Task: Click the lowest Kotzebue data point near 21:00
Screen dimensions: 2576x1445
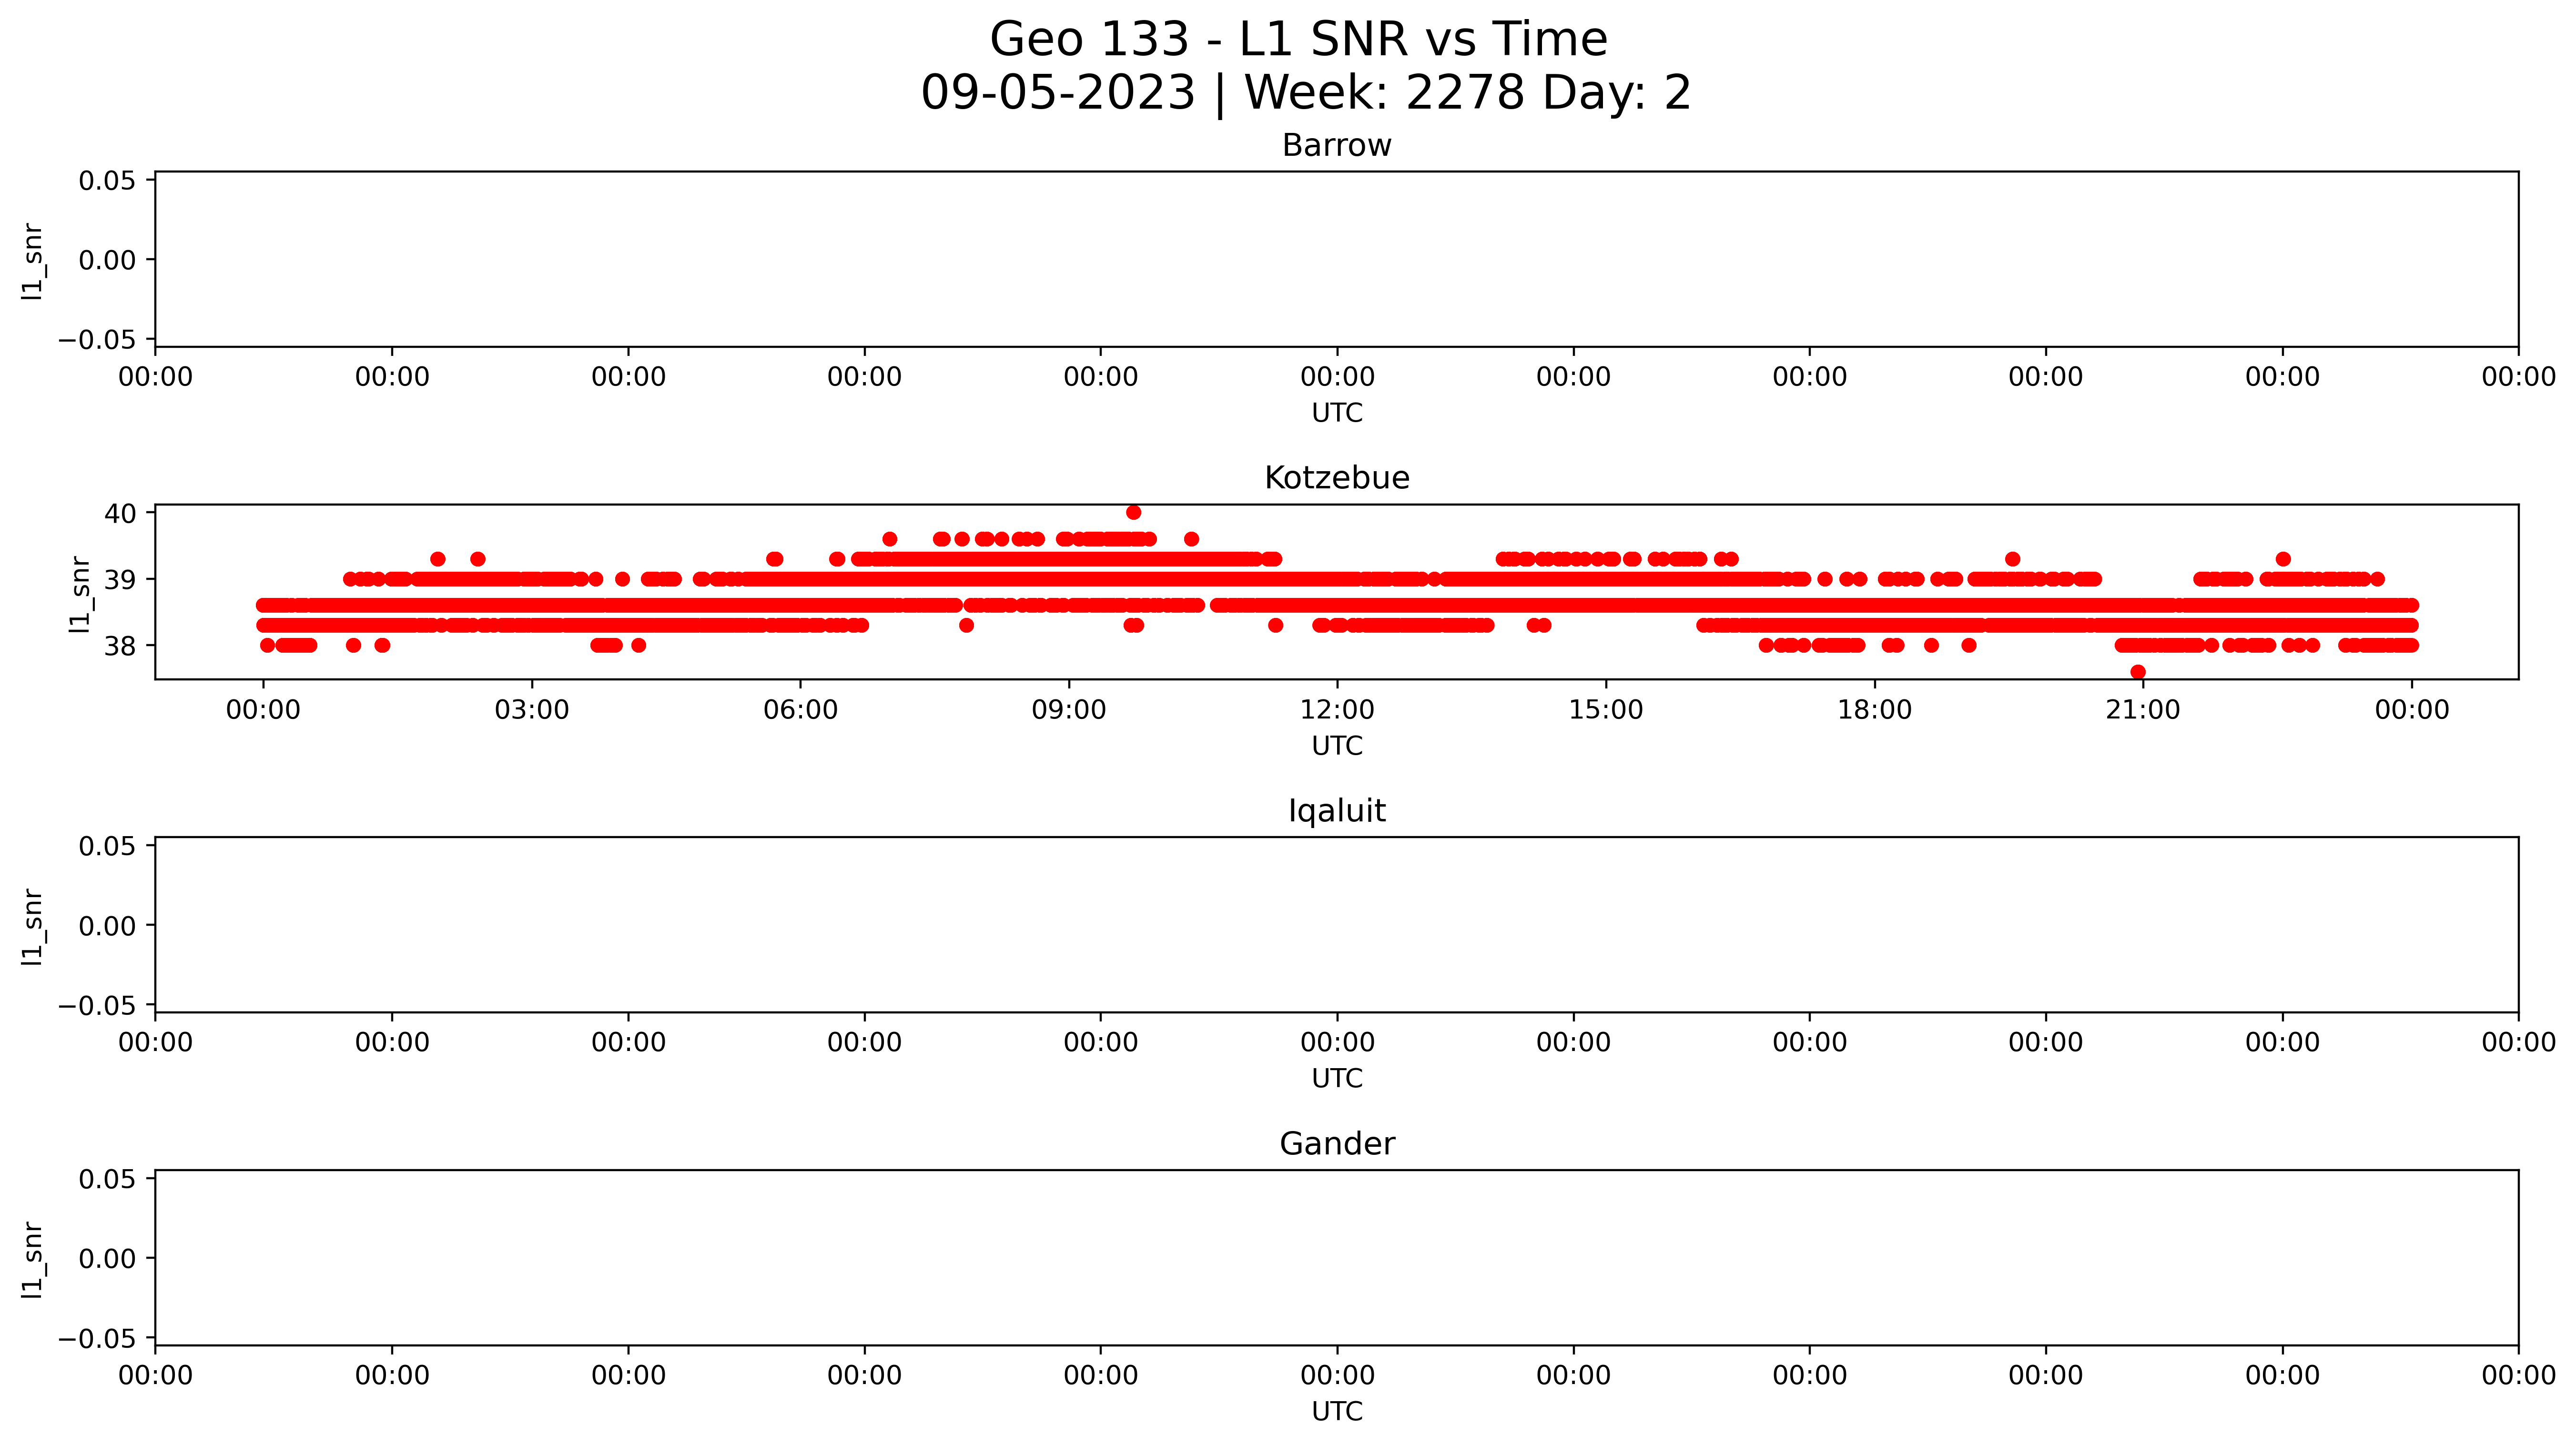Action: (2138, 672)
